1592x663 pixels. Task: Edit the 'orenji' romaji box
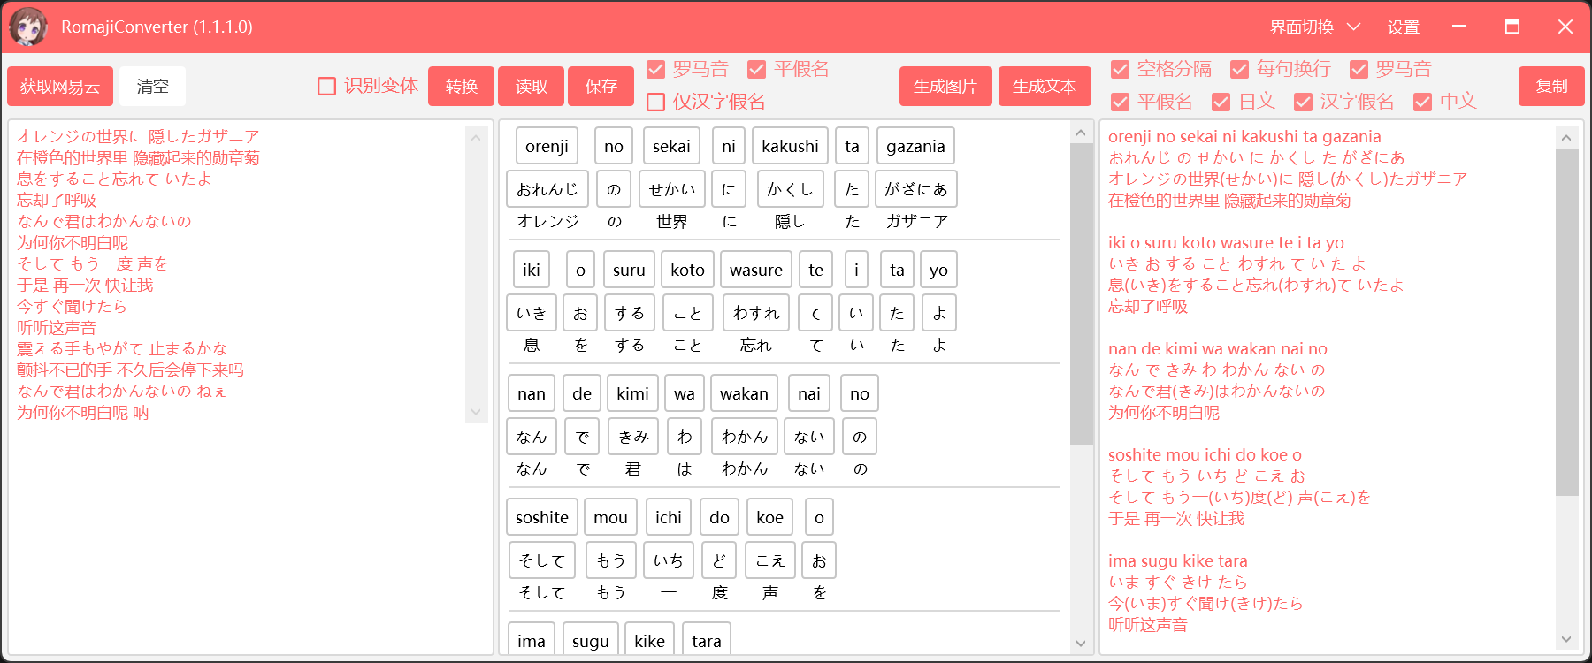(x=547, y=146)
